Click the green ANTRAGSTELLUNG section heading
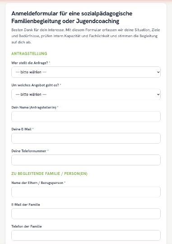This screenshot has width=172, height=244. [x=29, y=53]
